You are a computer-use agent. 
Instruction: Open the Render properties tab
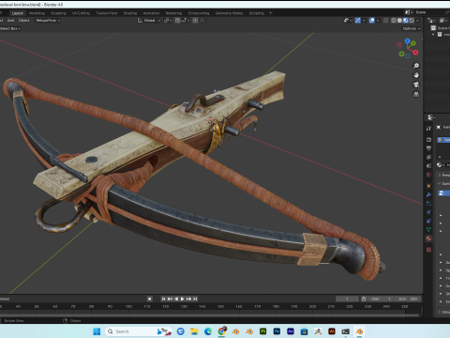[428, 140]
